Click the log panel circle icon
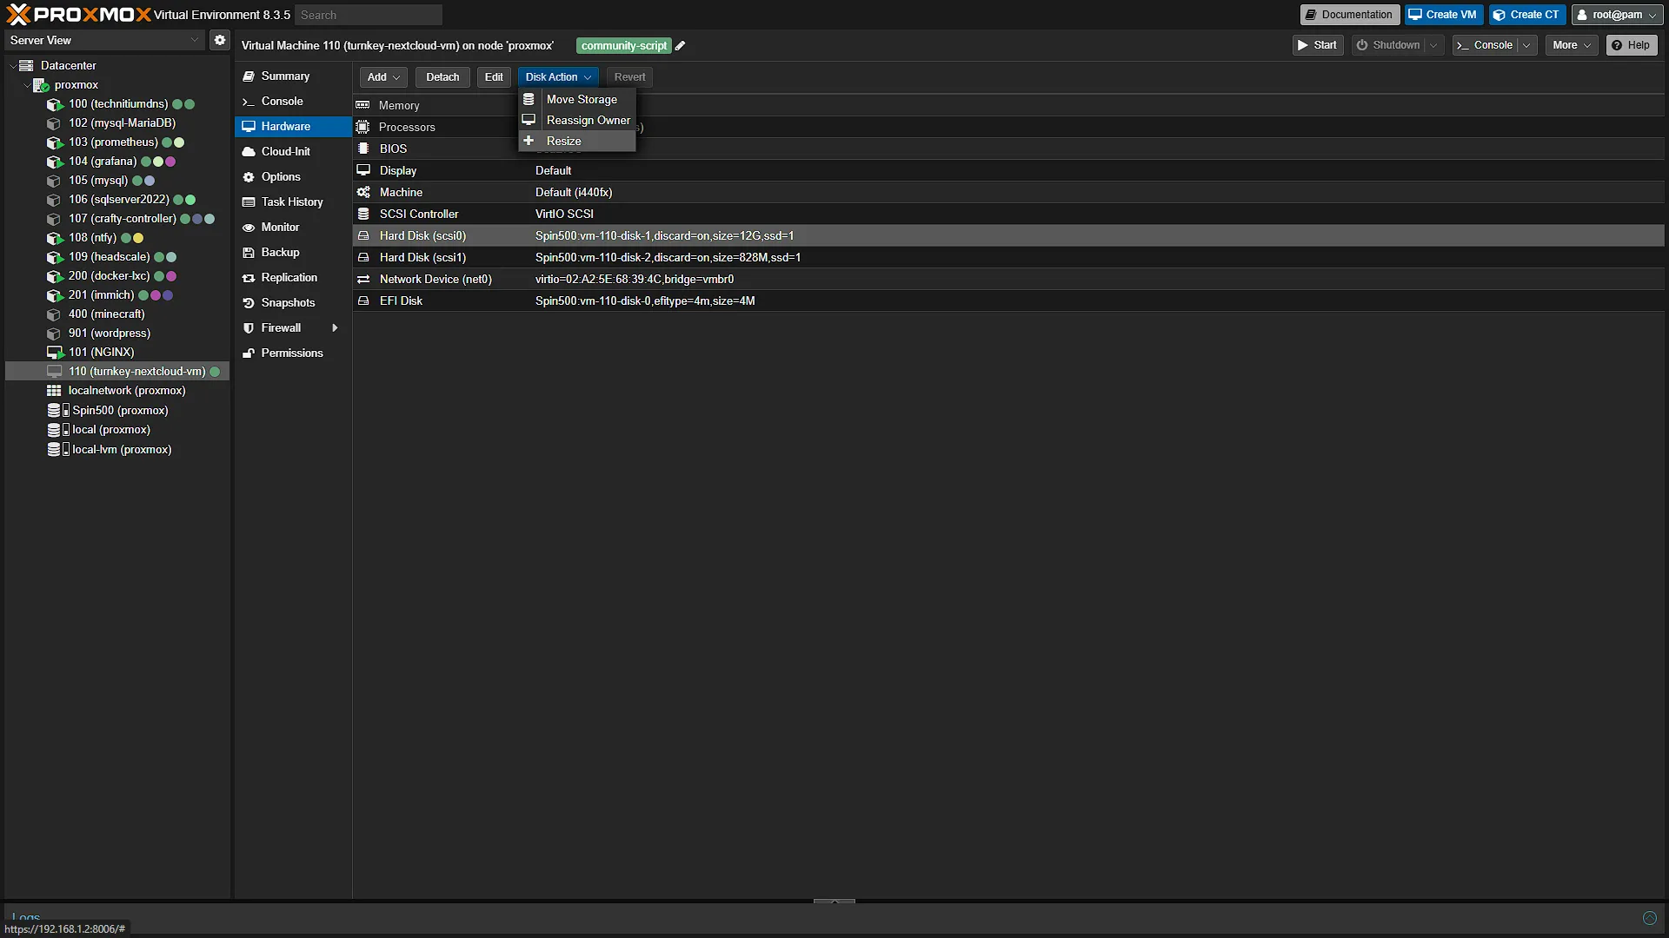 (x=1650, y=918)
